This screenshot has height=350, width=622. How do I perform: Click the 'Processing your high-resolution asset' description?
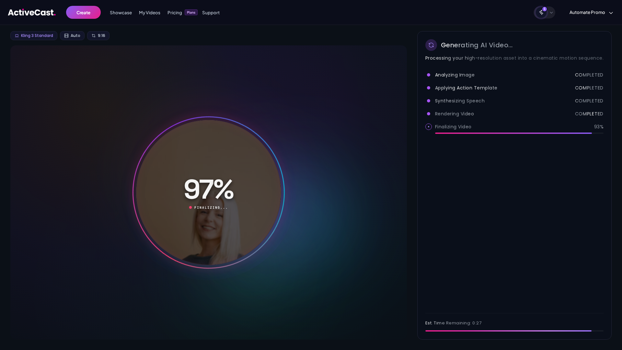pos(514,58)
